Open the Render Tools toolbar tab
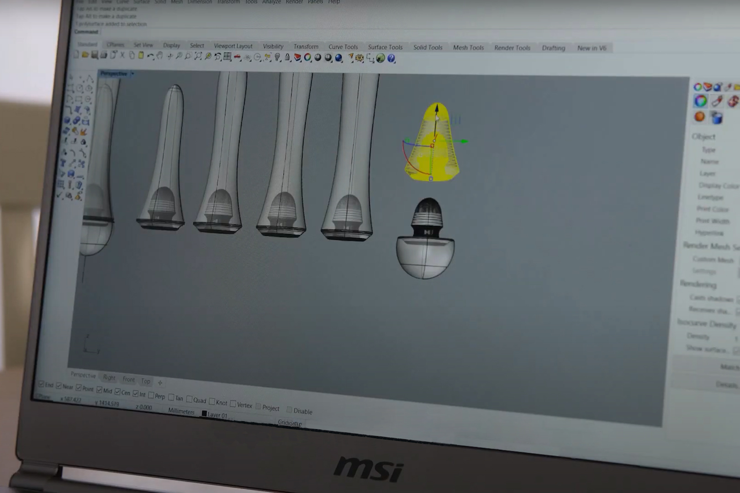This screenshot has width=740, height=493. (x=512, y=47)
